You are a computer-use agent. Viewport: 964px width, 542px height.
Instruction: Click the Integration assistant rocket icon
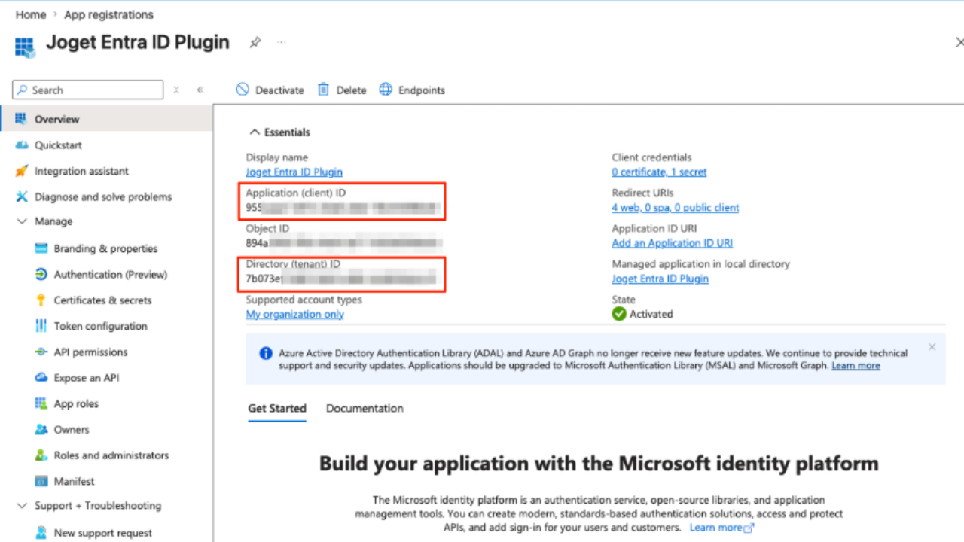coord(21,171)
